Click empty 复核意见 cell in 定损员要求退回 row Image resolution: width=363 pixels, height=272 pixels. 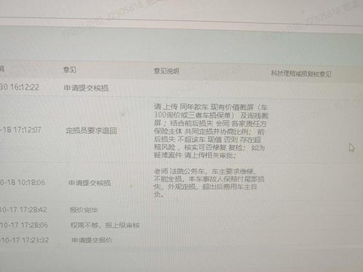point(302,130)
